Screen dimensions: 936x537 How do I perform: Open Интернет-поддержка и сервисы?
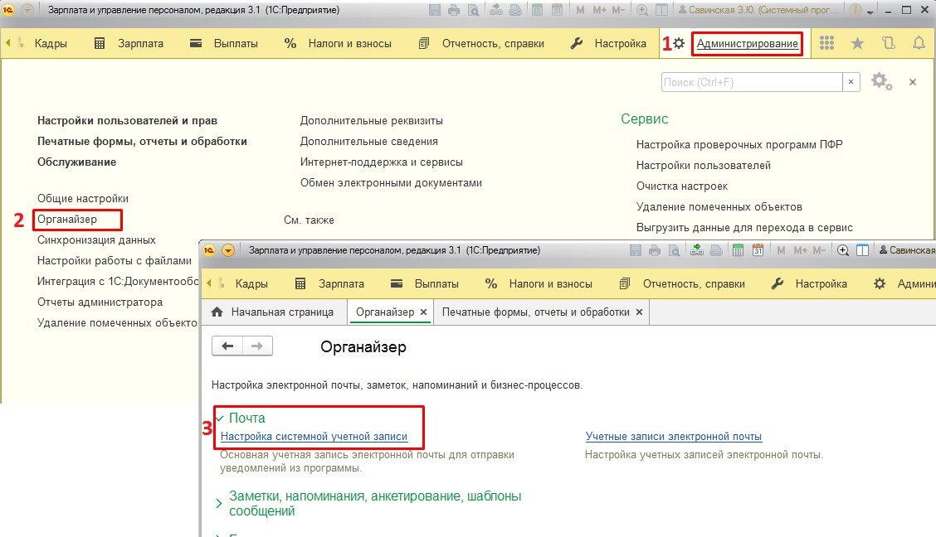pos(382,162)
